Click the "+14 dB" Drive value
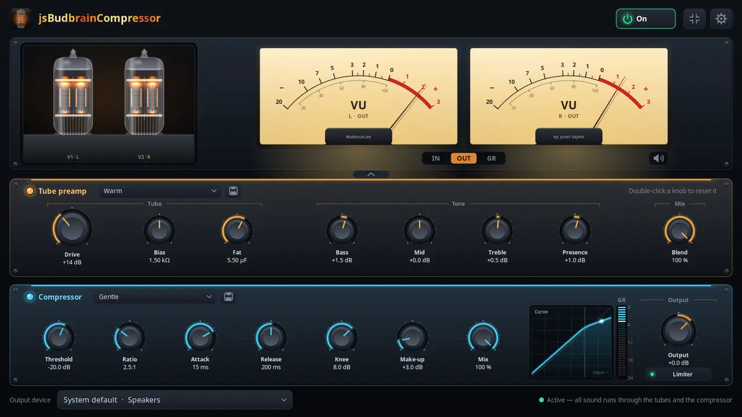 (72, 262)
